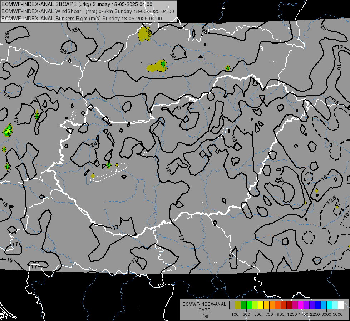
Task: Select the cyan legend swatch
Action: [x=330, y=305]
